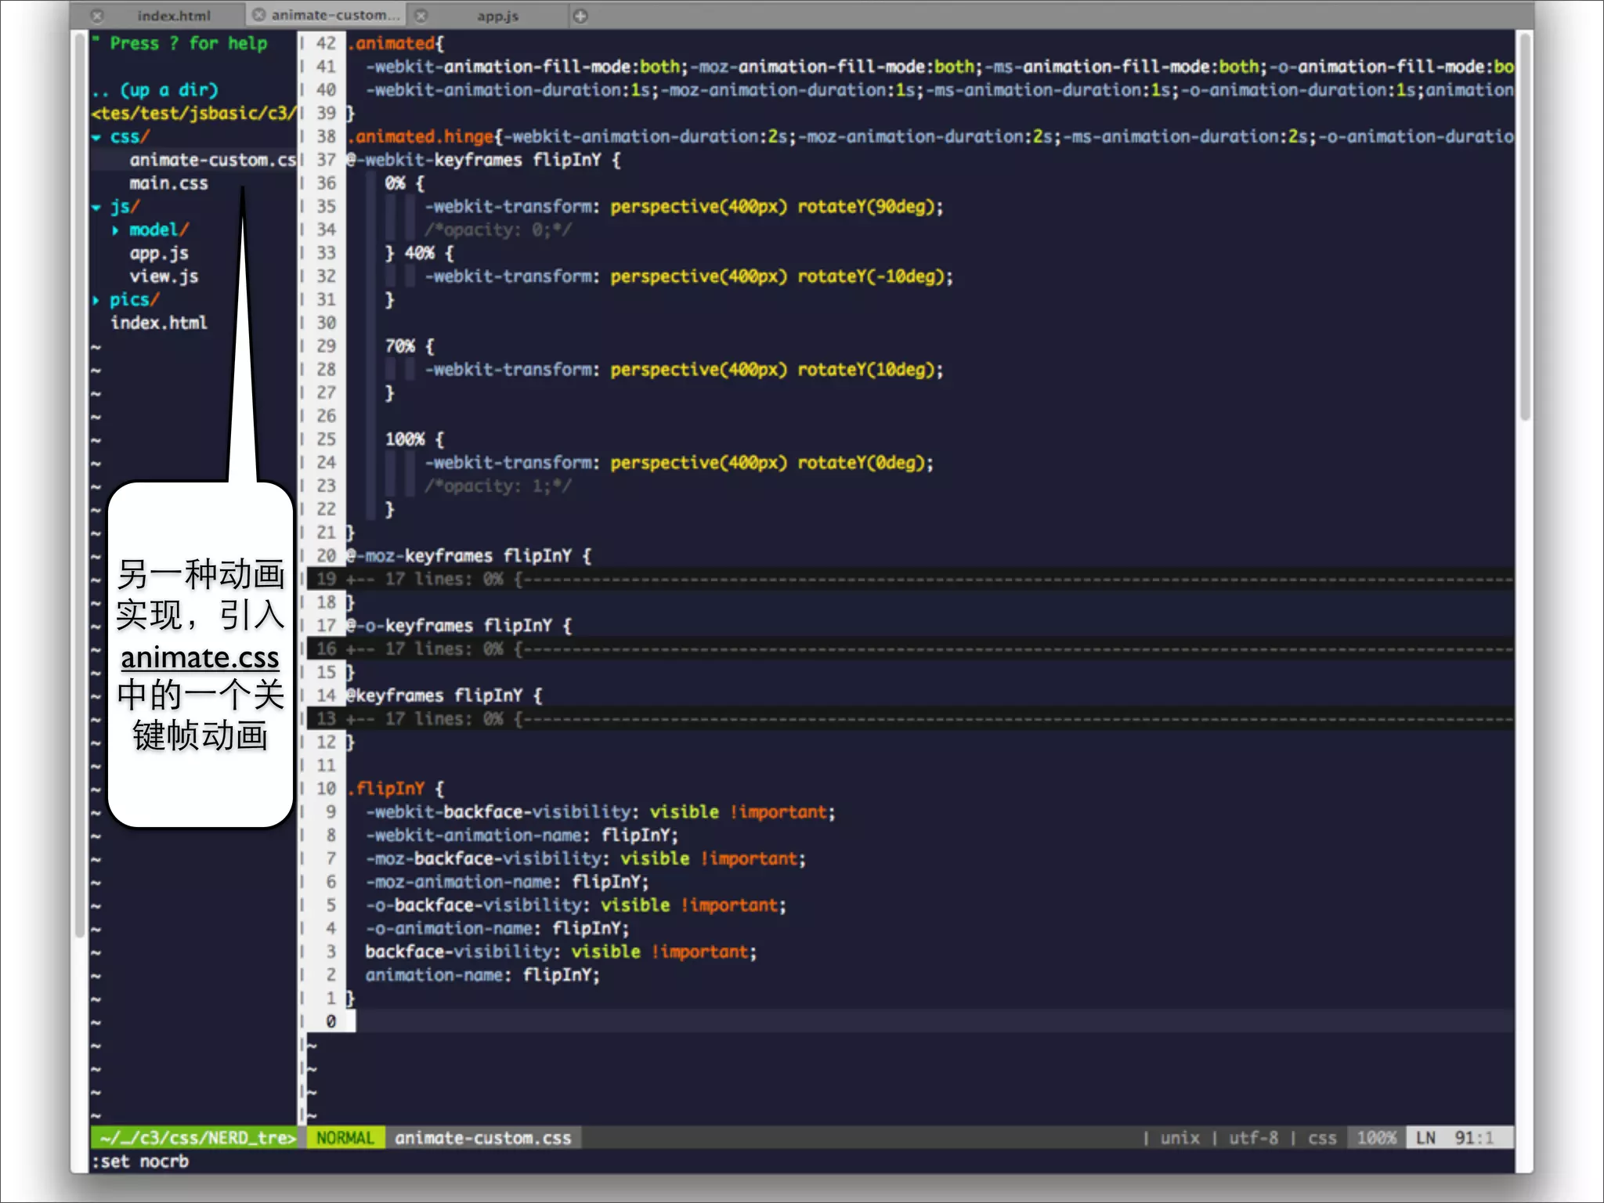The image size is (1604, 1203).
Task: Unfold the line 13 folded block
Action: click(910, 718)
